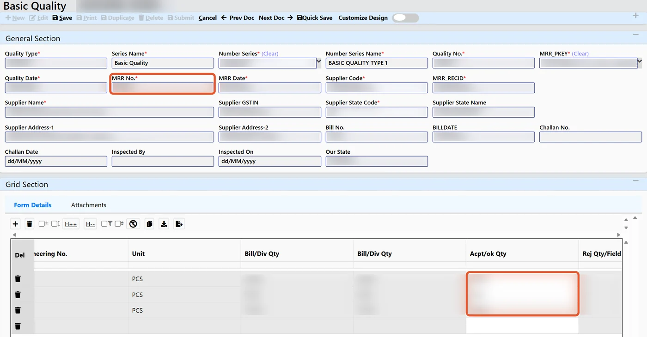The width and height of the screenshot is (647, 337).
Task: Click the circle-slash icon in the grid toolbar
Action: [134, 224]
